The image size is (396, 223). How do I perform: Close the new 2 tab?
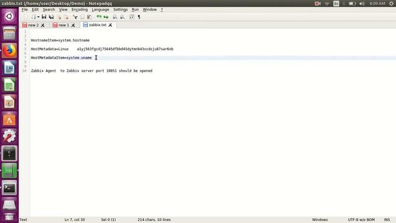click(x=43, y=25)
